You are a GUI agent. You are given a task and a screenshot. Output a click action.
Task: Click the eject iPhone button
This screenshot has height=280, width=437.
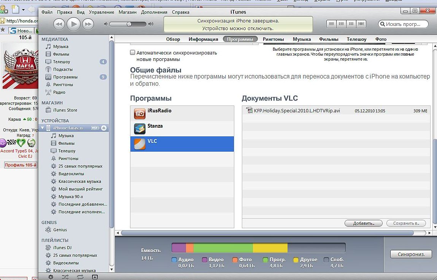pyautogui.click(x=104, y=128)
